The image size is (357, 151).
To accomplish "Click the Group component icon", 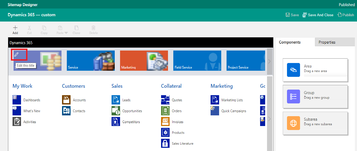I will (x=293, y=97).
